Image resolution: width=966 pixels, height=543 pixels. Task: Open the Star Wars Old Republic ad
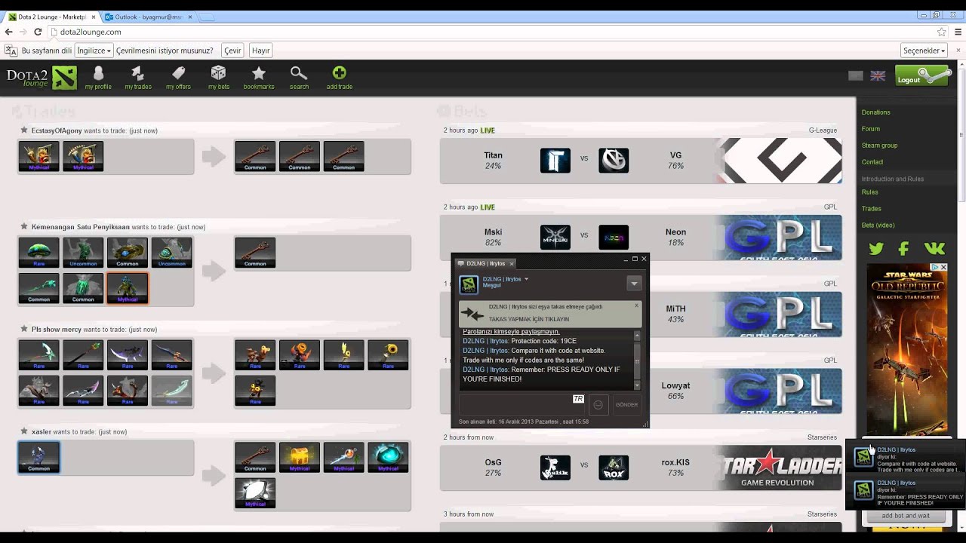[x=907, y=349]
